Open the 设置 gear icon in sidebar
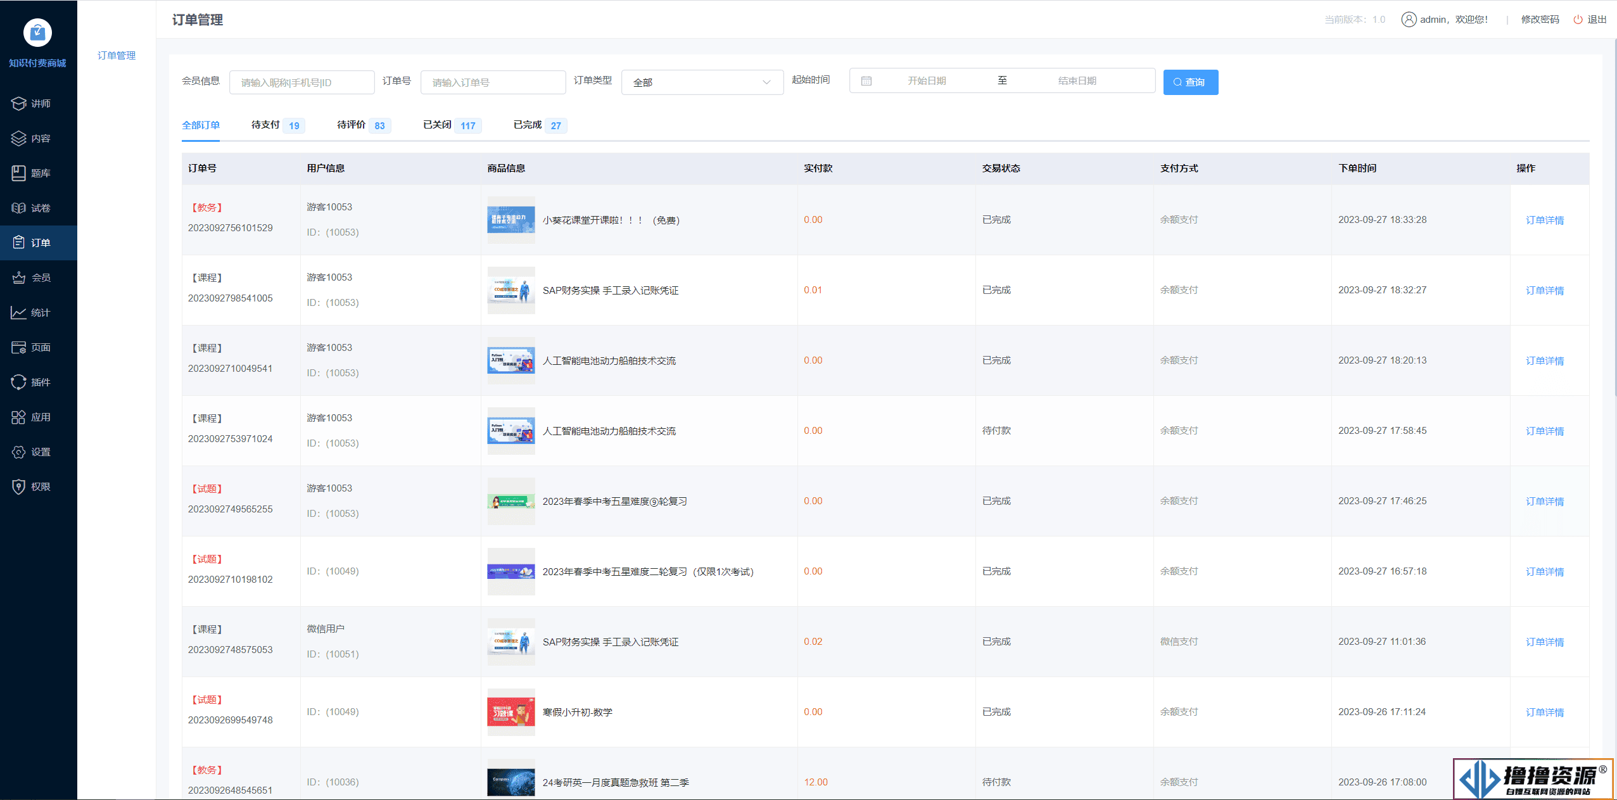The image size is (1617, 800). (x=18, y=452)
